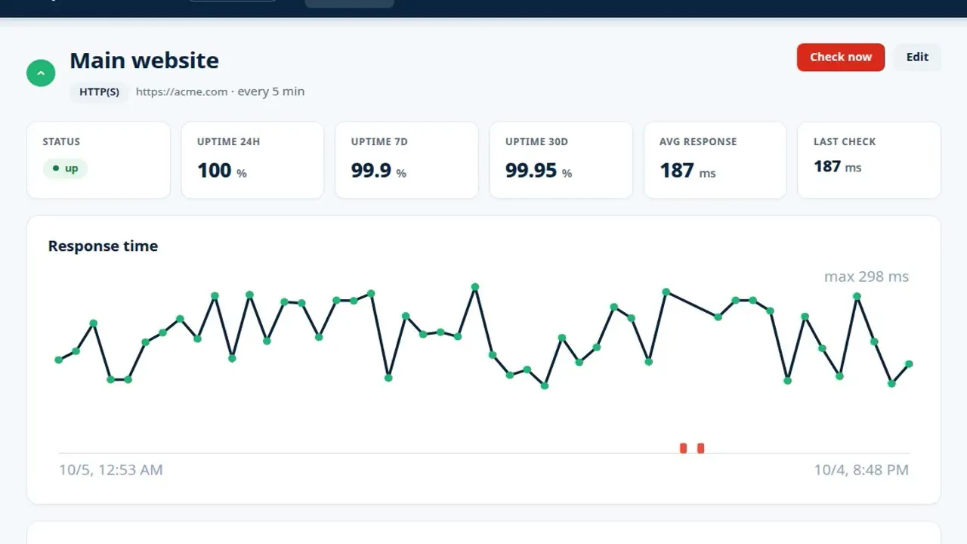The image size is (967, 544).
Task: Click the Response time chart heading
Action: click(103, 246)
